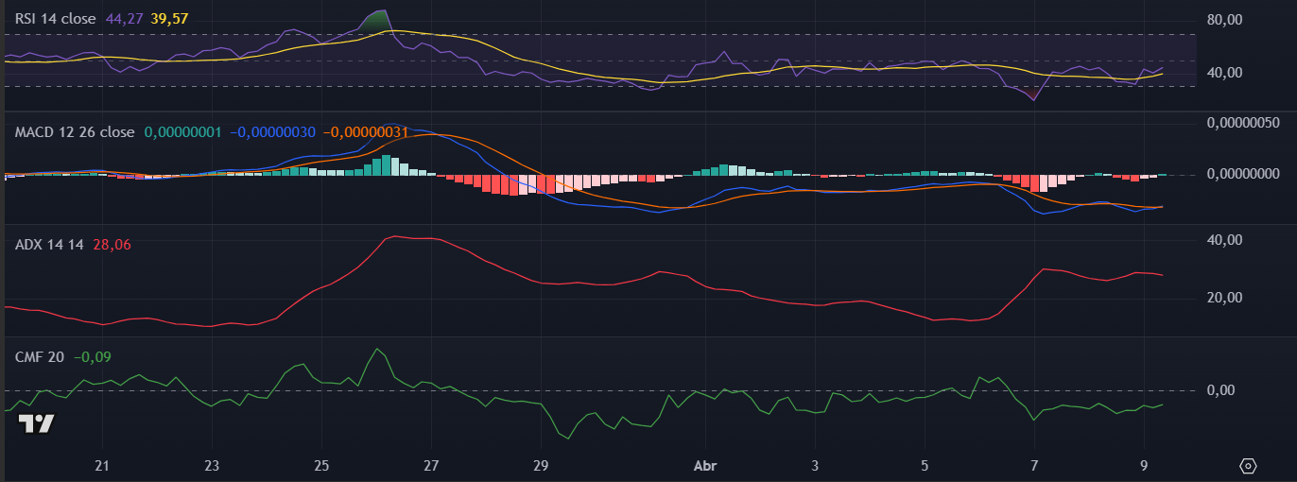Click date 25 on the time axis
1297x482 pixels.
point(321,466)
